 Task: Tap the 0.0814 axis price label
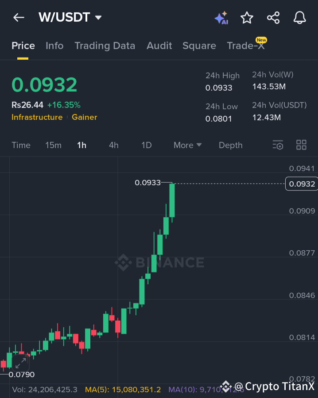302,337
